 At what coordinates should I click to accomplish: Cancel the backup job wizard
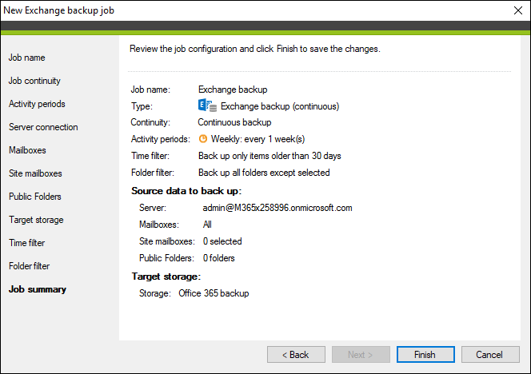(x=490, y=354)
